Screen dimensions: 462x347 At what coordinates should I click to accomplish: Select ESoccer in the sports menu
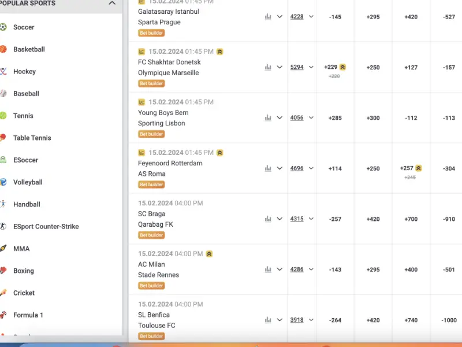tap(25, 160)
